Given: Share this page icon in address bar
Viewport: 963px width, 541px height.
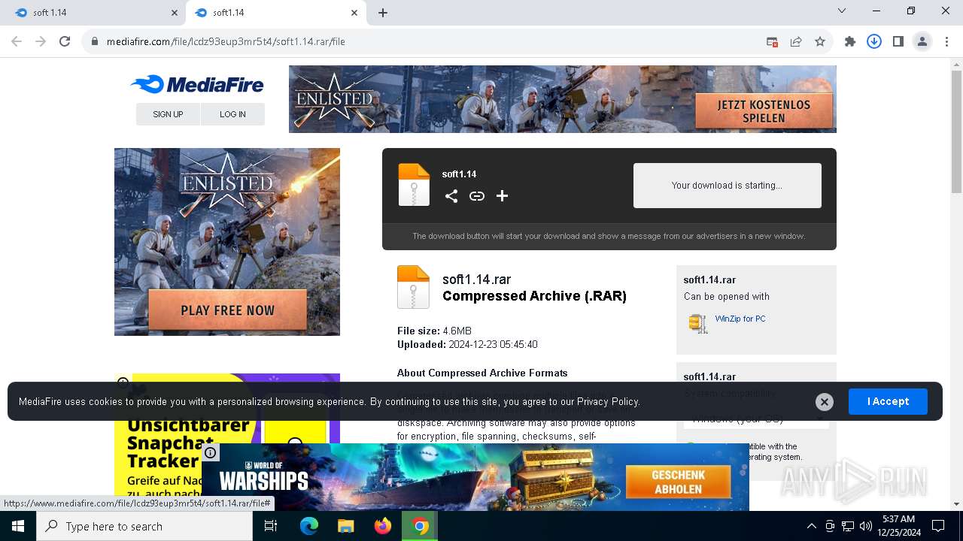Looking at the screenshot, I should pos(796,42).
